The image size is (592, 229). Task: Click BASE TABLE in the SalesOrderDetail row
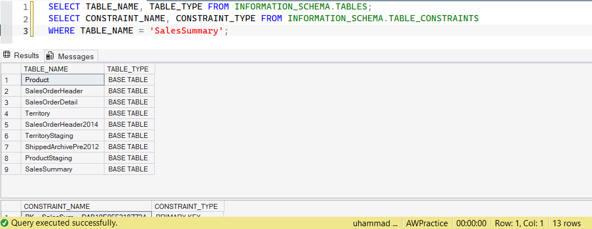click(x=130, y=102)
